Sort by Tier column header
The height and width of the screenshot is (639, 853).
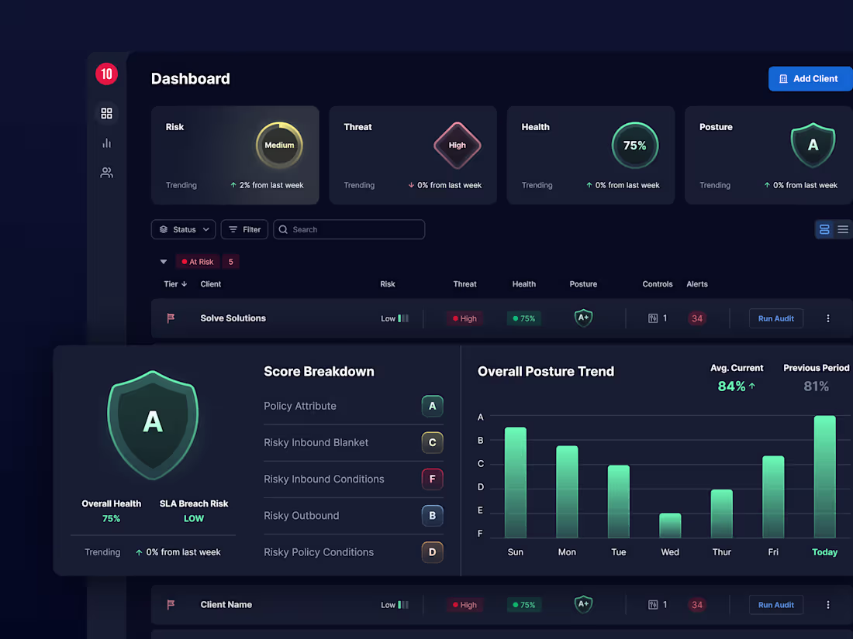click(x=175, y=284)
